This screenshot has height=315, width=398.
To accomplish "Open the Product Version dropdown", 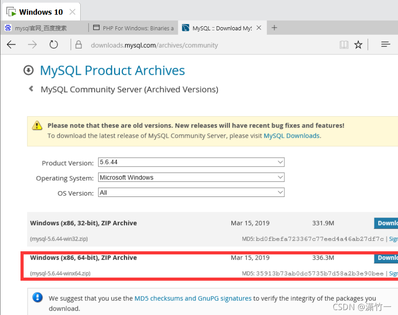I will (x=191, y=162).
